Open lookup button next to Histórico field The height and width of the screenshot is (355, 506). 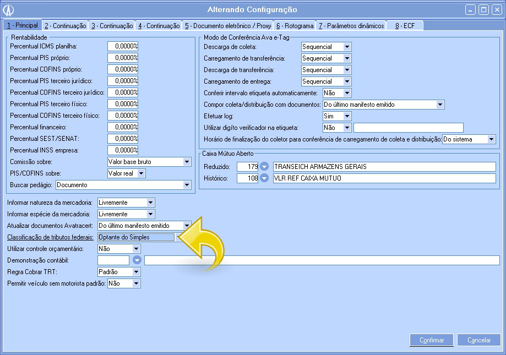[x=264, y=178]
